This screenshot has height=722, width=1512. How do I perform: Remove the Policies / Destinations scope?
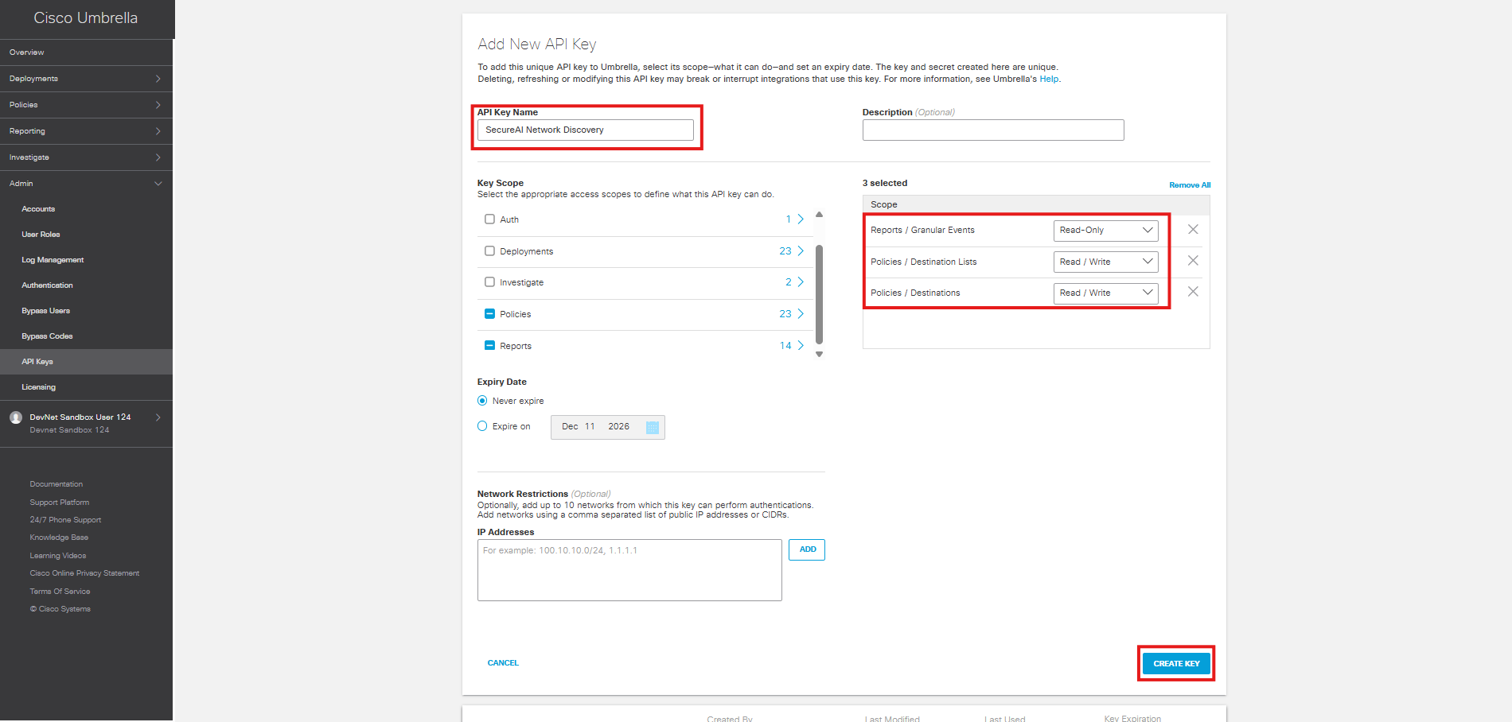click(x=1193, y=292)
